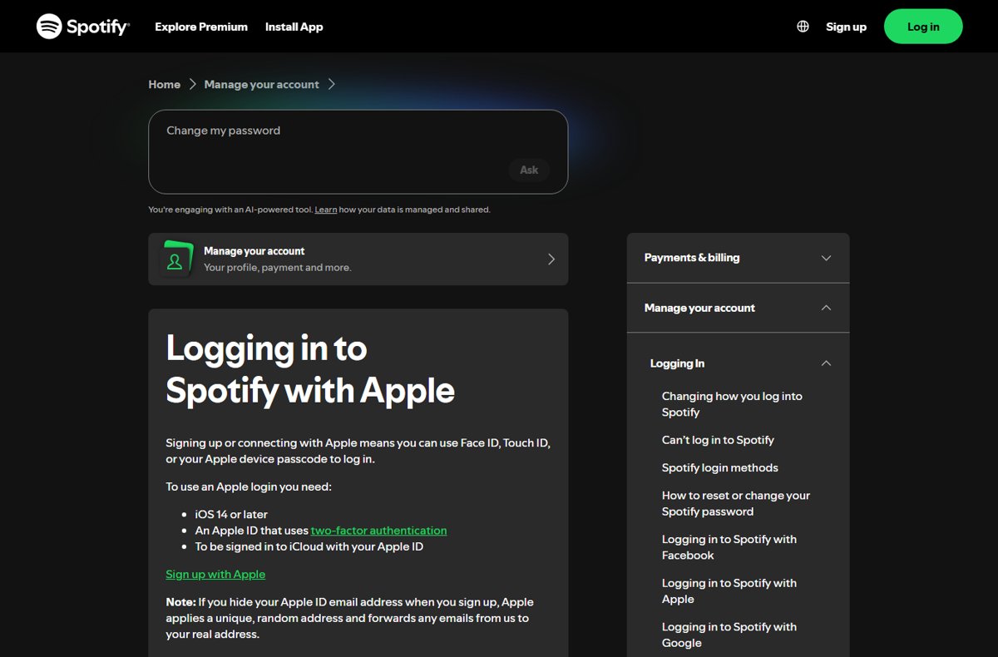This screenshot has width=998, height=657.
Task: Click the Your profile, payment and more subtitle
Action: (x=278, y=268)
